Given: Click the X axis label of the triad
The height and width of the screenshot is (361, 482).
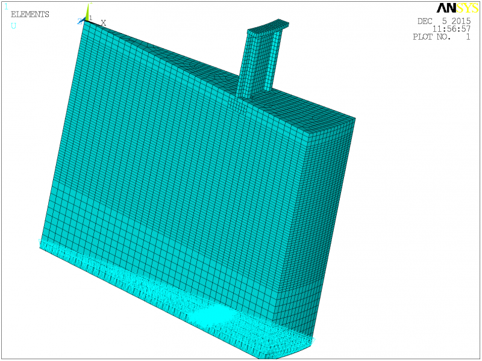Looking at the screenshot, I should (104, 23).
